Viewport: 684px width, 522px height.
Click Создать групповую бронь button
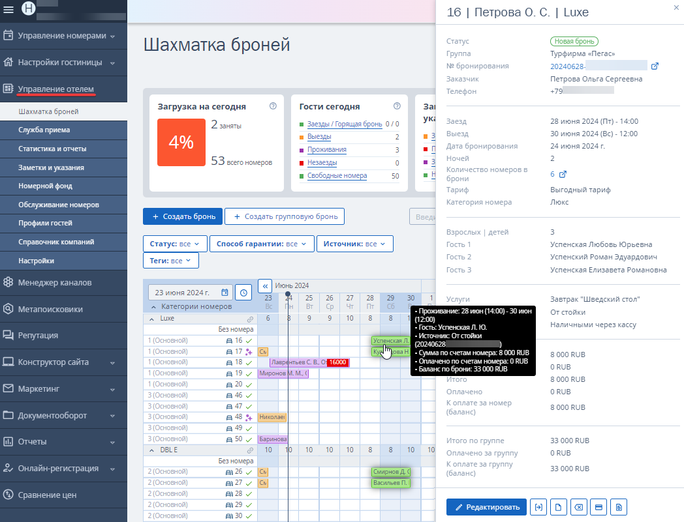tap(285, 216)
